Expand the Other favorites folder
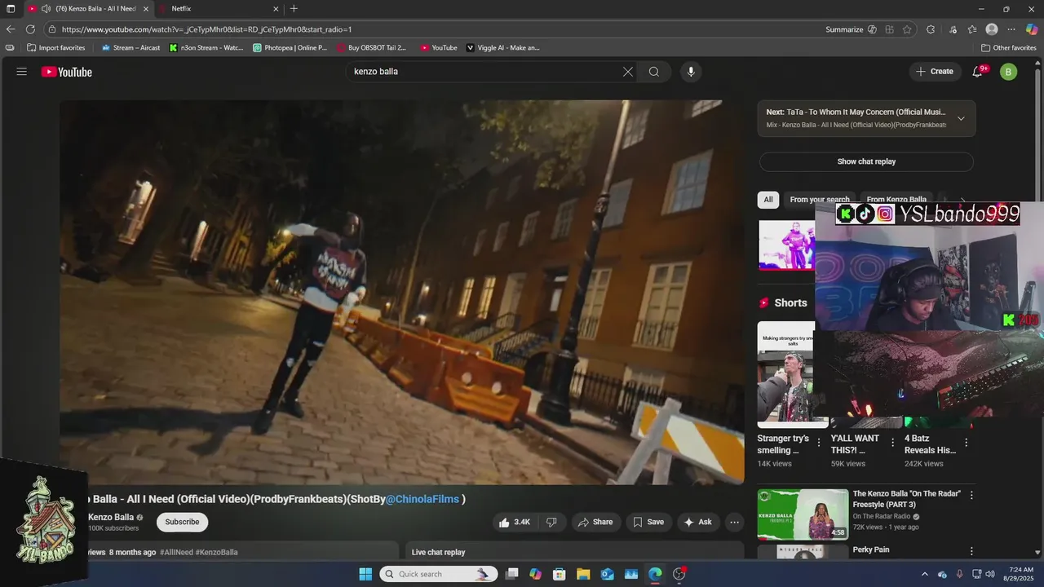The width and height of the screenshot is (1044, 587). click(1009, 48)
